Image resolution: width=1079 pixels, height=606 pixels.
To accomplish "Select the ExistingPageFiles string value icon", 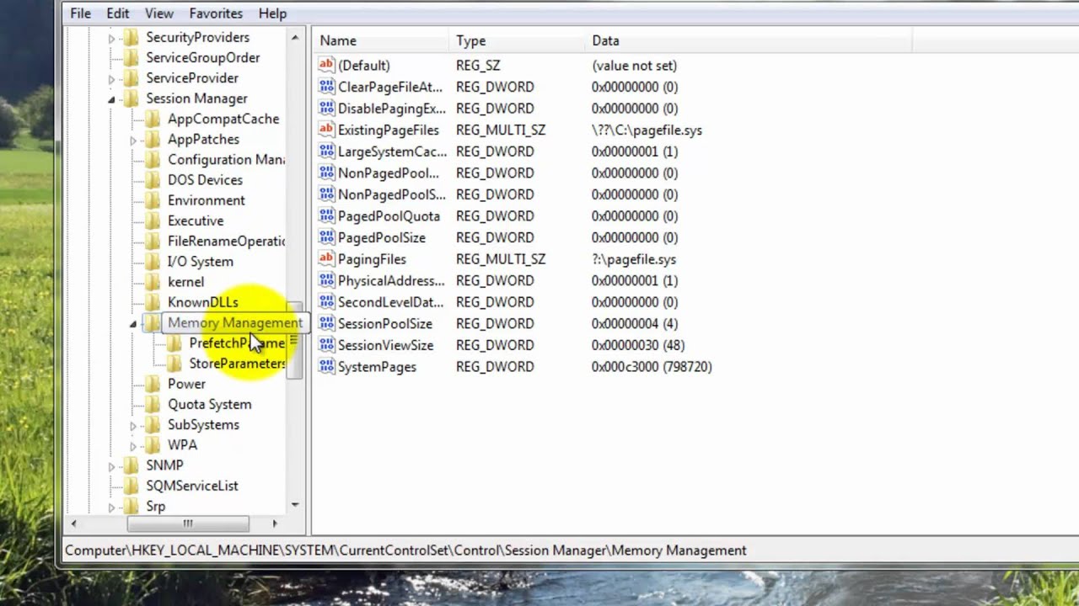I will pyautogui.click(x=326, y=130).
